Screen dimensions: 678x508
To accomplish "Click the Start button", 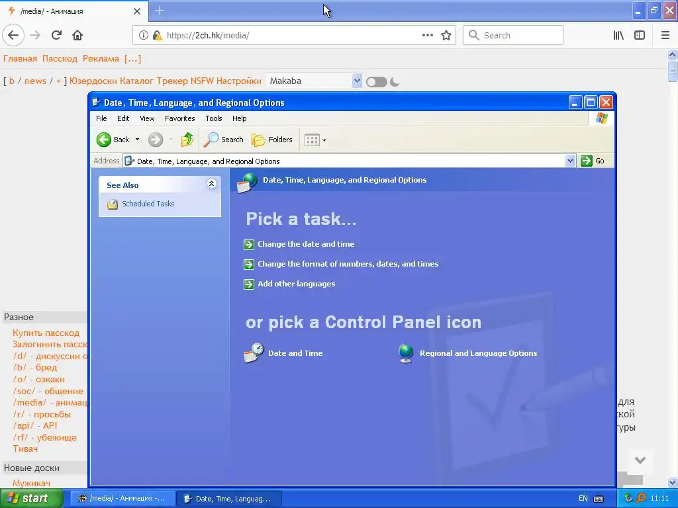I will tap(31, 498).
